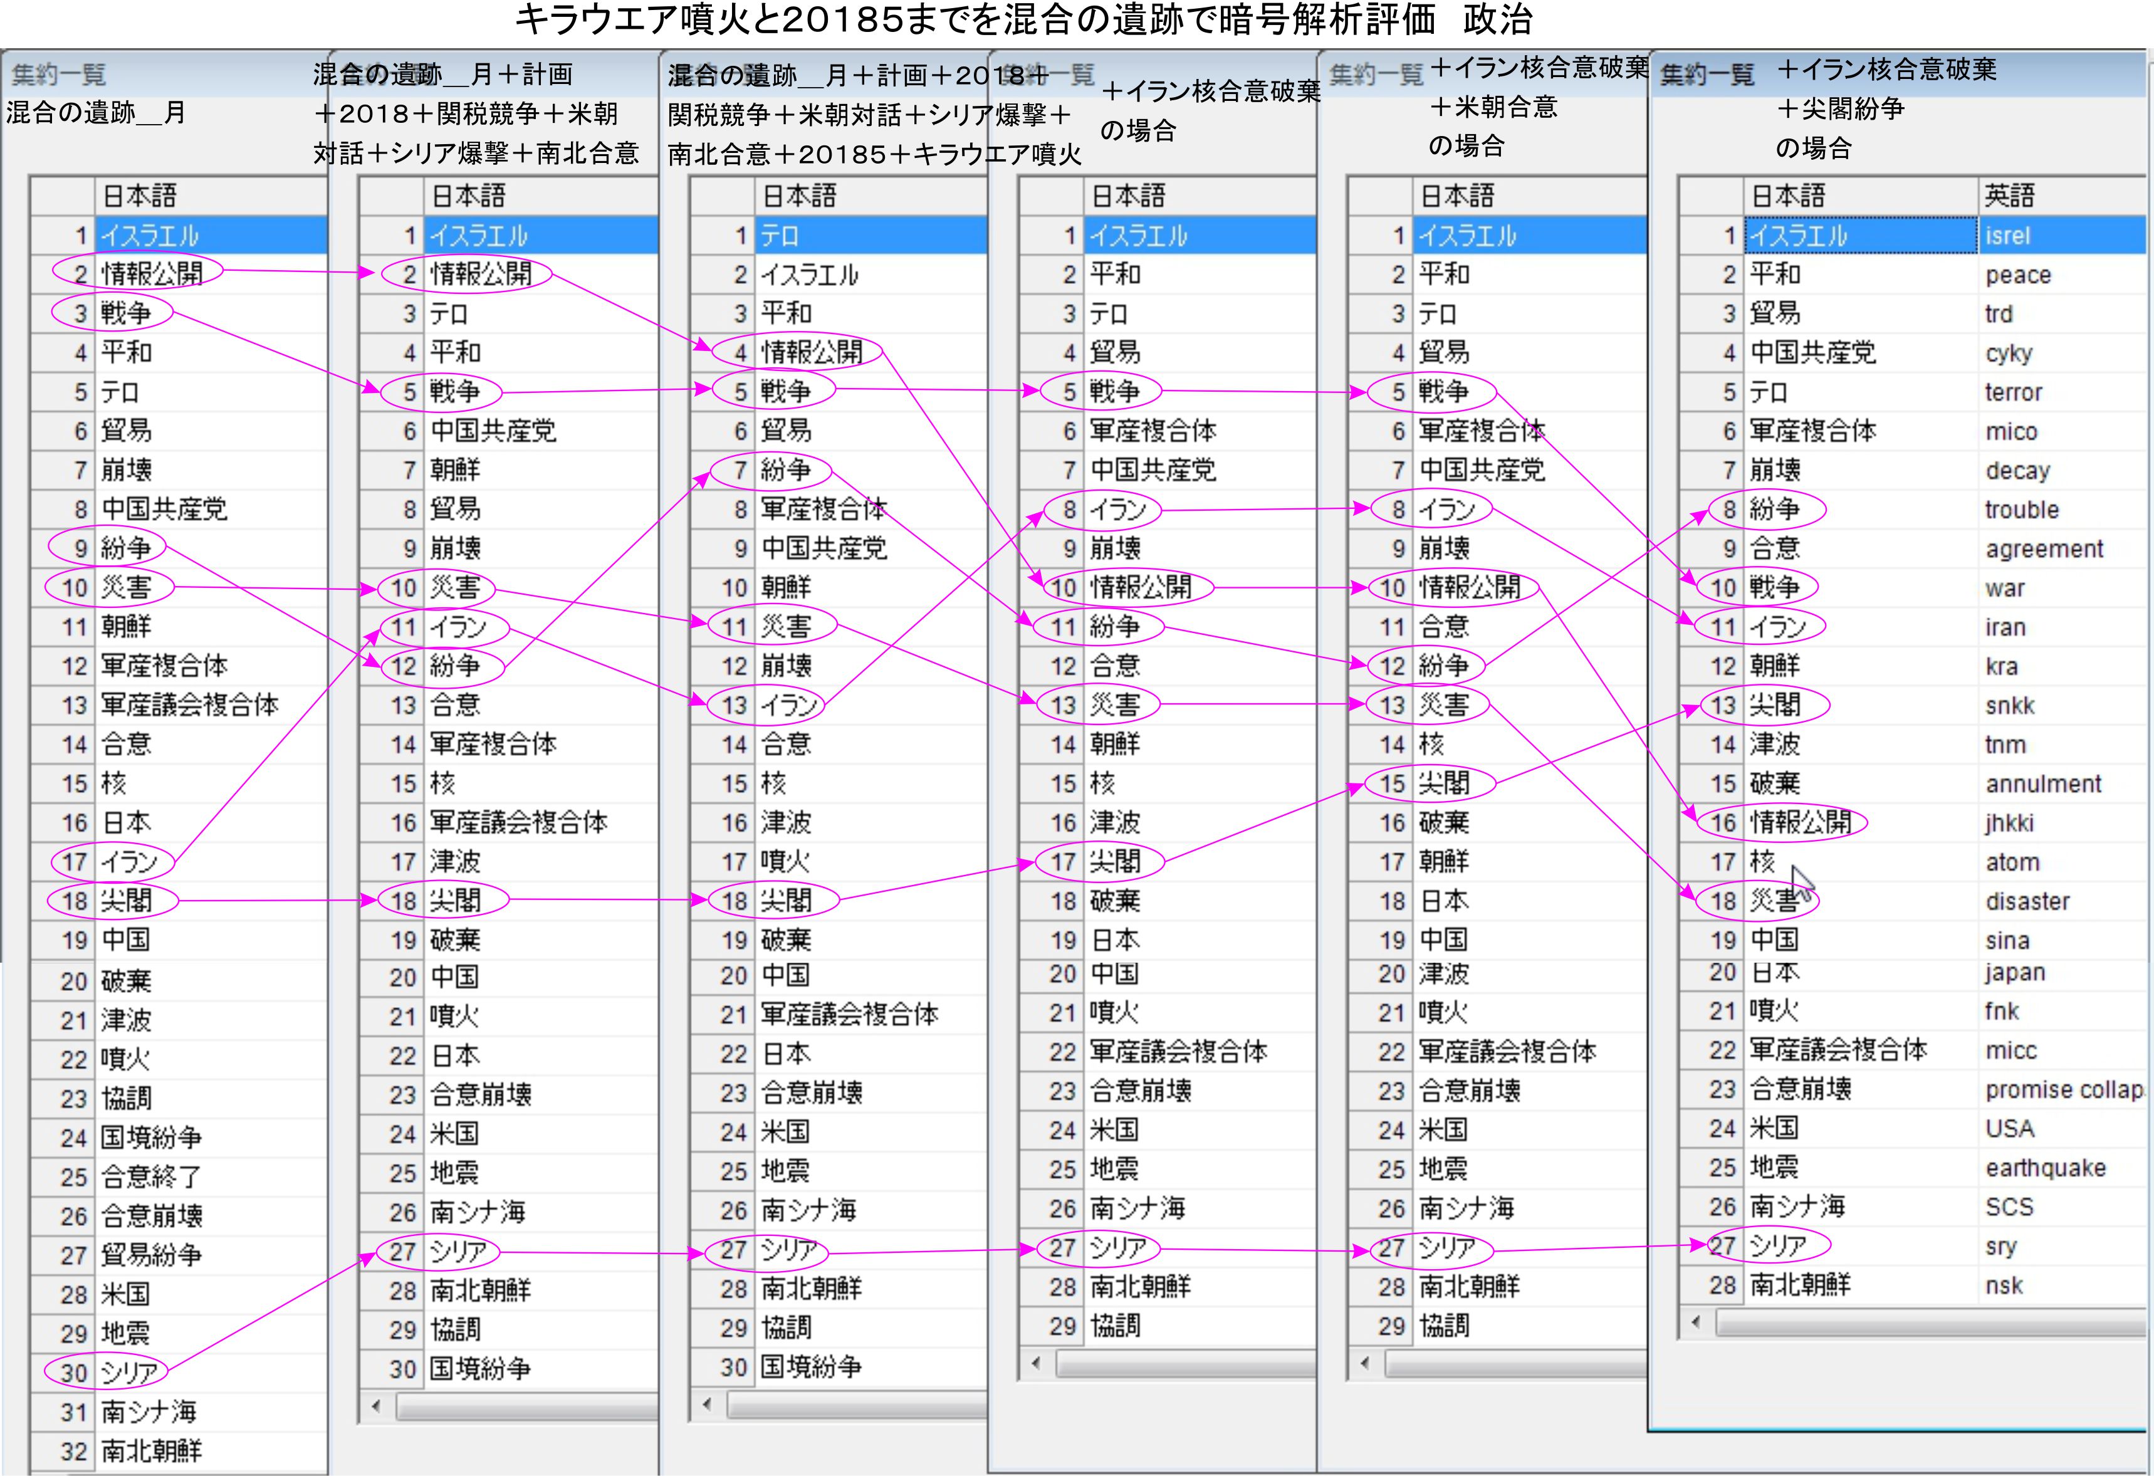Select row 32 南北朝鮮
2154x1476 pixels.
(150, 1450)
